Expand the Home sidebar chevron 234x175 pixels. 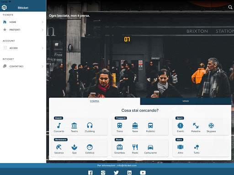[x=43, y=22]
